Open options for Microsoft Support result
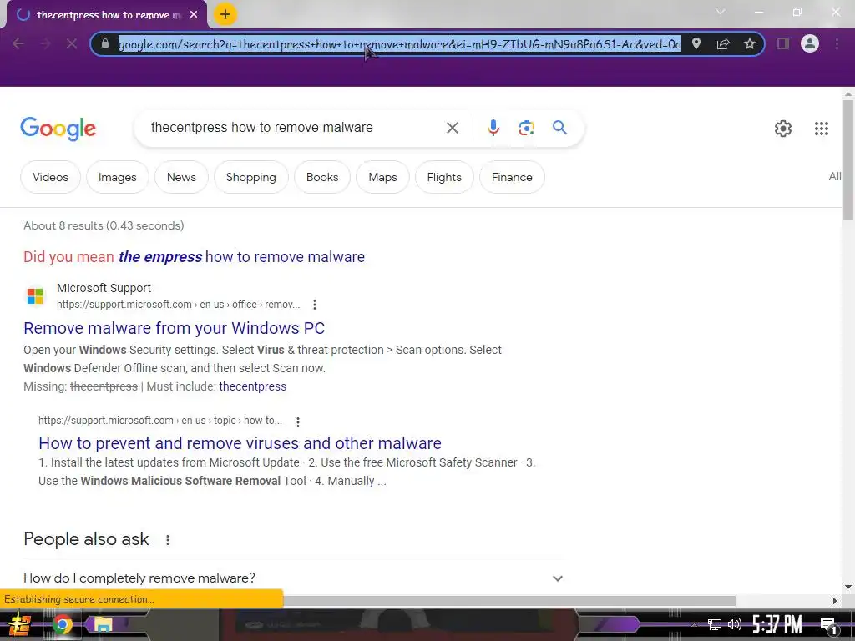Viewport: 855px width, 641px height. click(315, 305)
